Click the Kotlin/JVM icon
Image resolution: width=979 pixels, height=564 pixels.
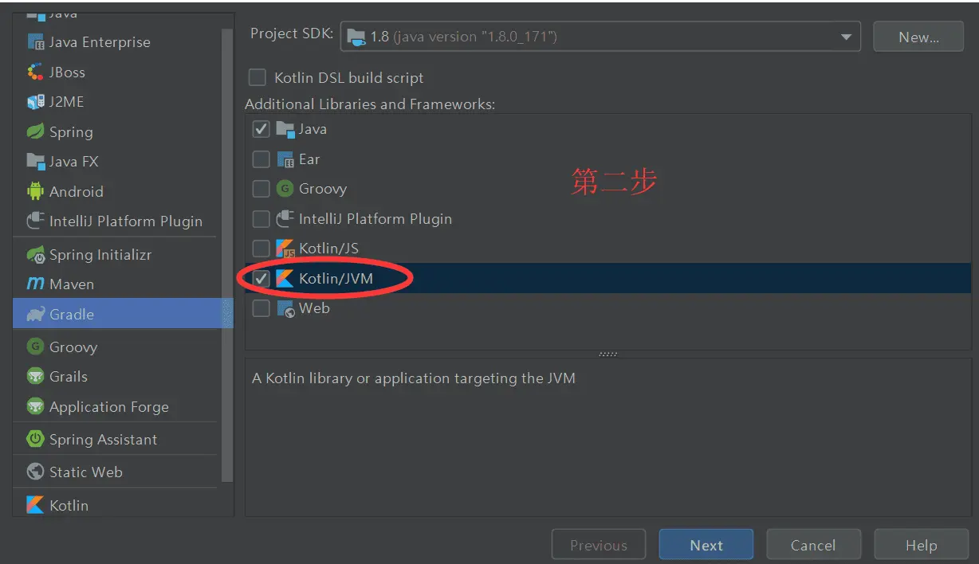pyautogui.click(x=285, y=278)
